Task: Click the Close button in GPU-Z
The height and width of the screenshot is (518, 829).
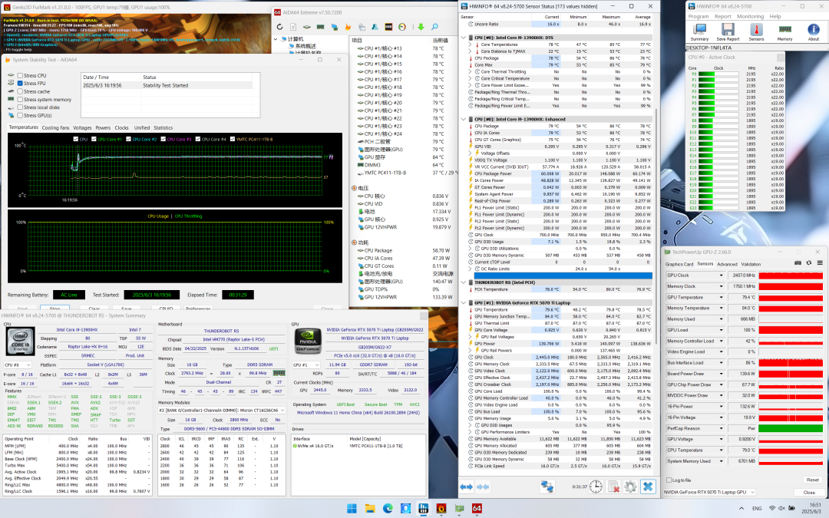Action: 810,492
